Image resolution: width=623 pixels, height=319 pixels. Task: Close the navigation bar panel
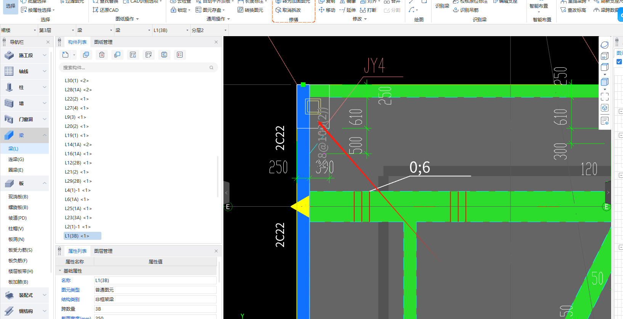click(x=48, y=42)
